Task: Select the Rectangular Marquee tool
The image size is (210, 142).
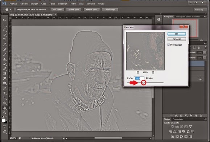Action: click(5, 25)
